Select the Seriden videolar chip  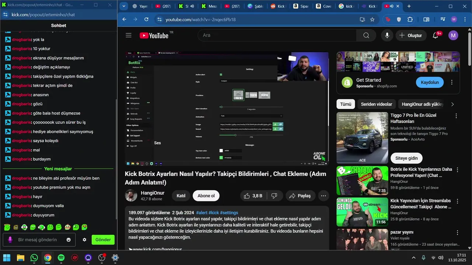(x=376, y=104)
